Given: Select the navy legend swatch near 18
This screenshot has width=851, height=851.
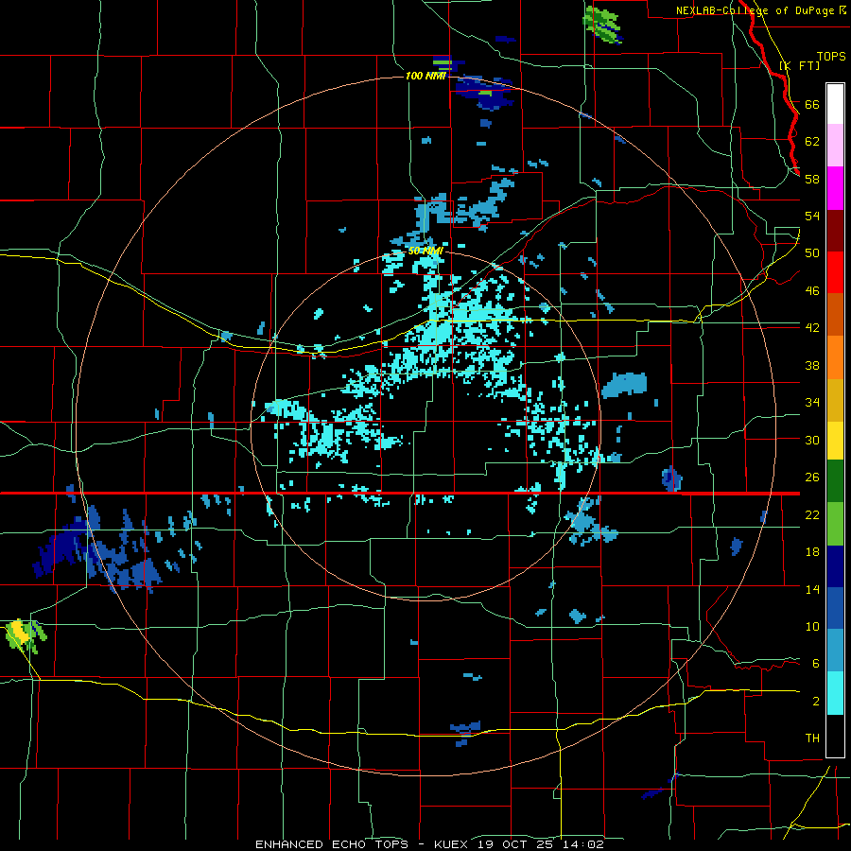Looking at the screenshot, I should point(835,566).
